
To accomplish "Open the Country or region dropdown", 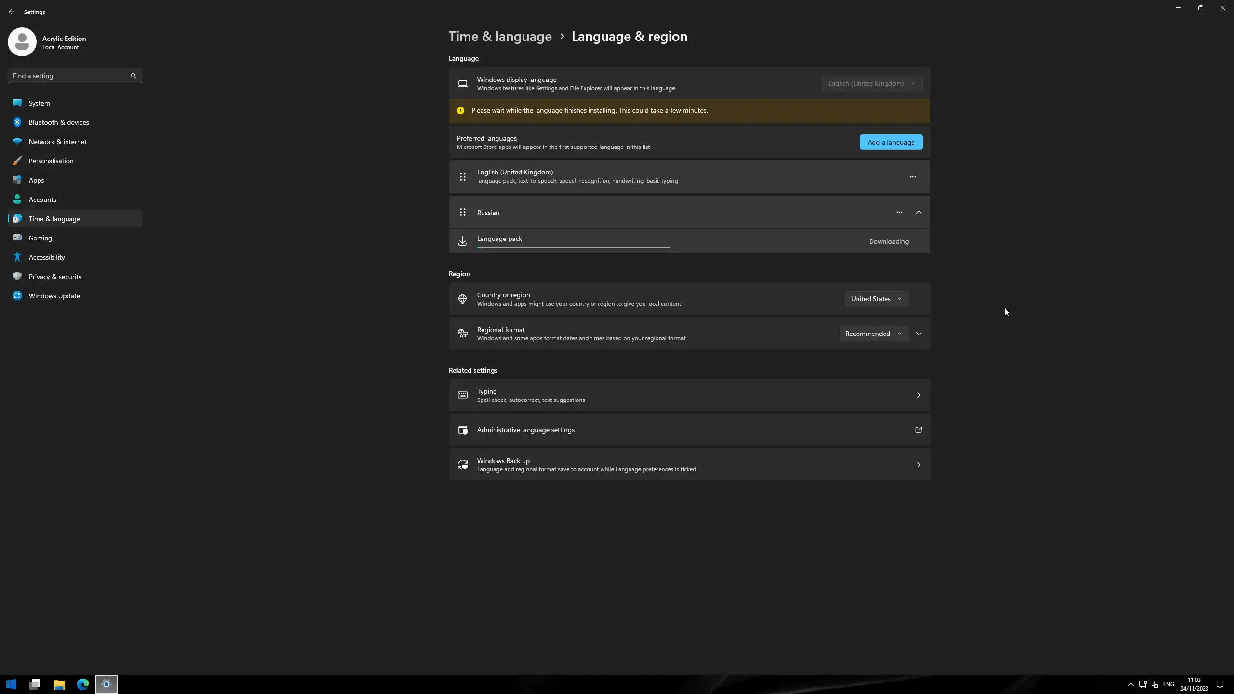I will (x=876, y=299).
